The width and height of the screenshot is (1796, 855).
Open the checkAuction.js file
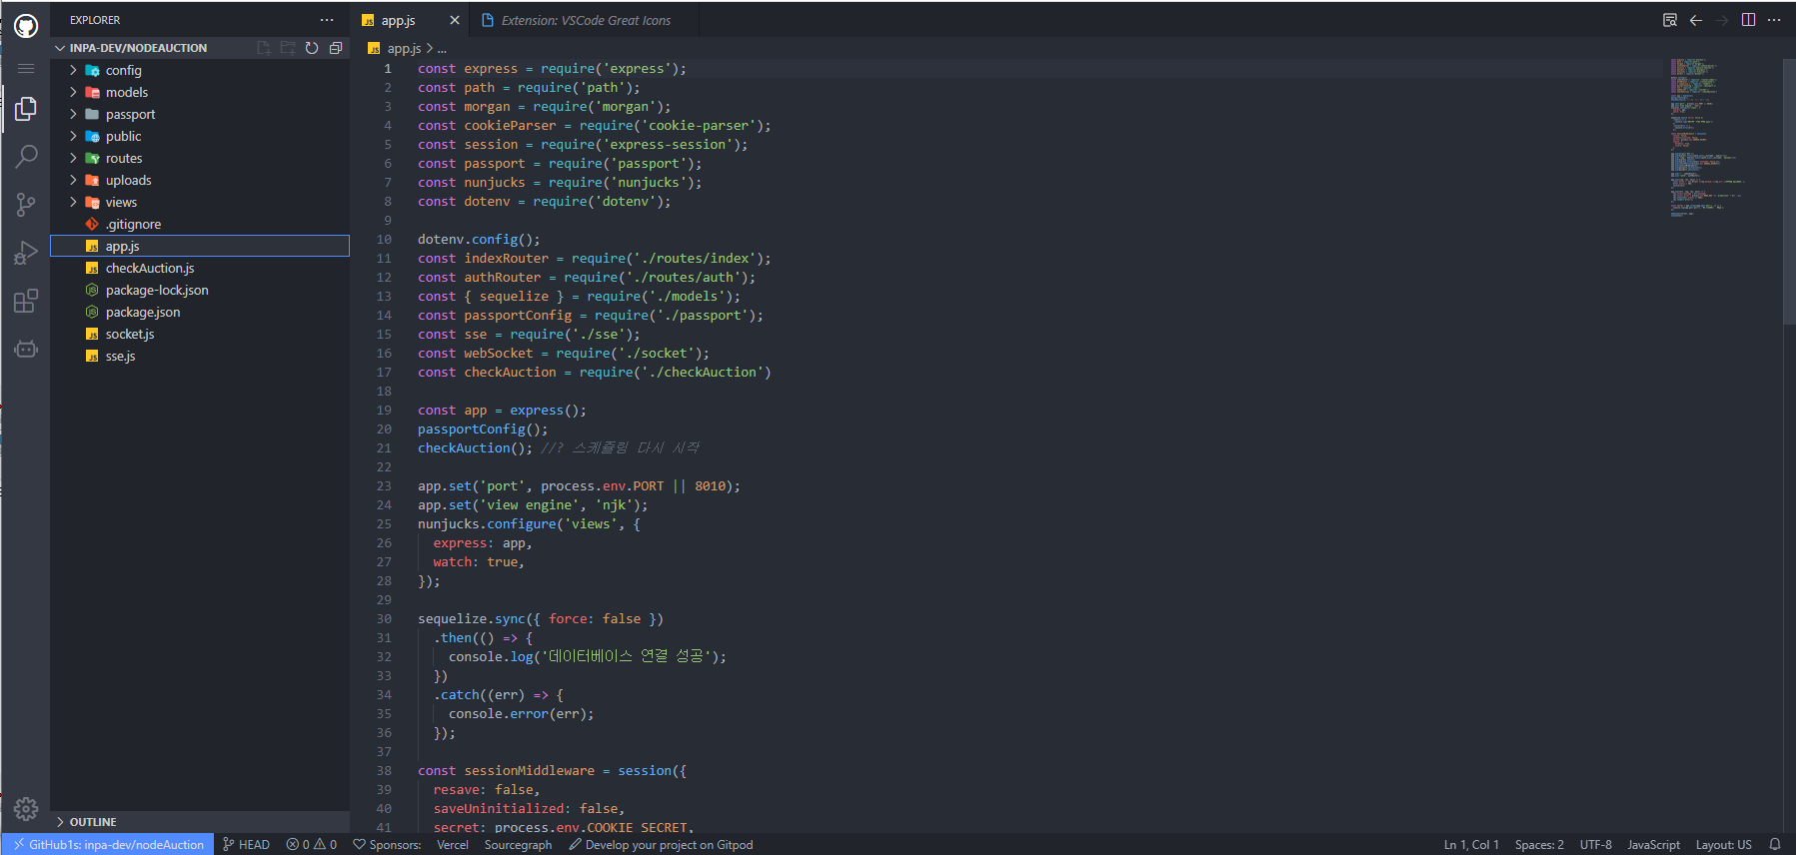click(200, 268)
